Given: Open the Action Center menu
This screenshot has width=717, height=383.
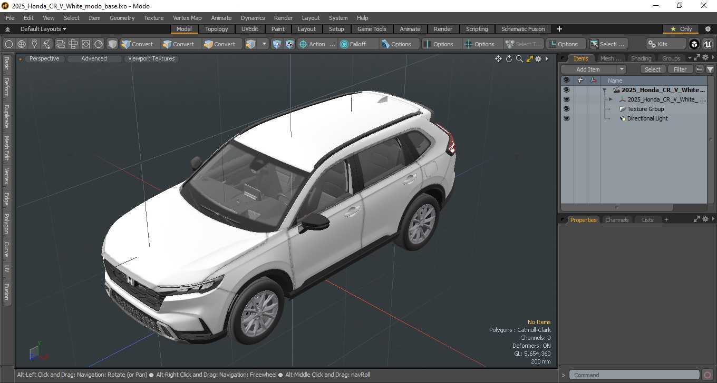Looking at the screenshot, I should (317, 44).
